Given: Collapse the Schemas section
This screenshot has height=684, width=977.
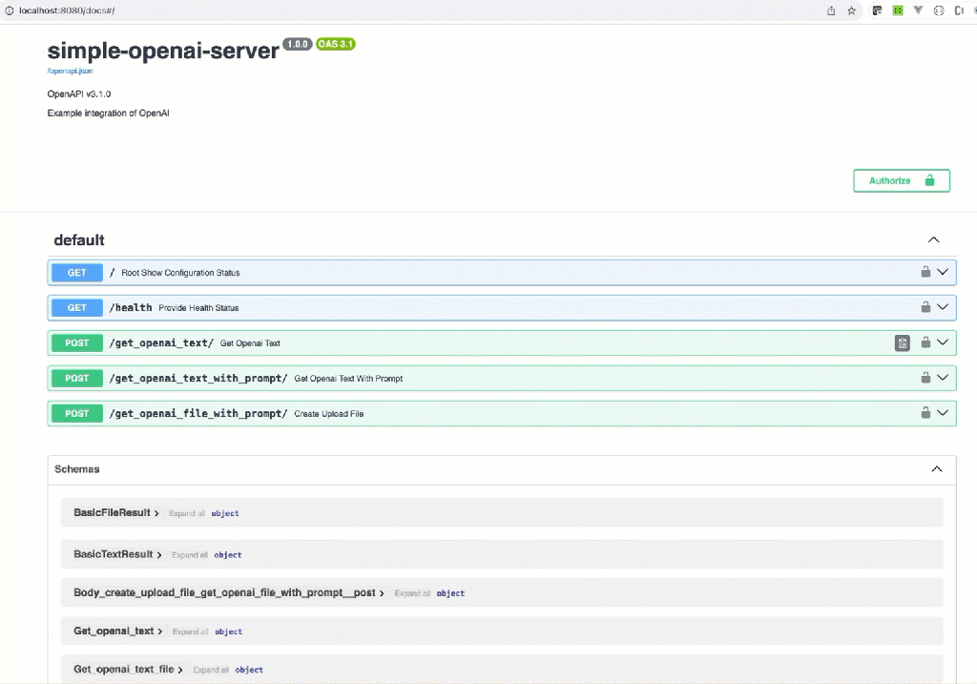Looking at the screenshot, I should [936, 469].
